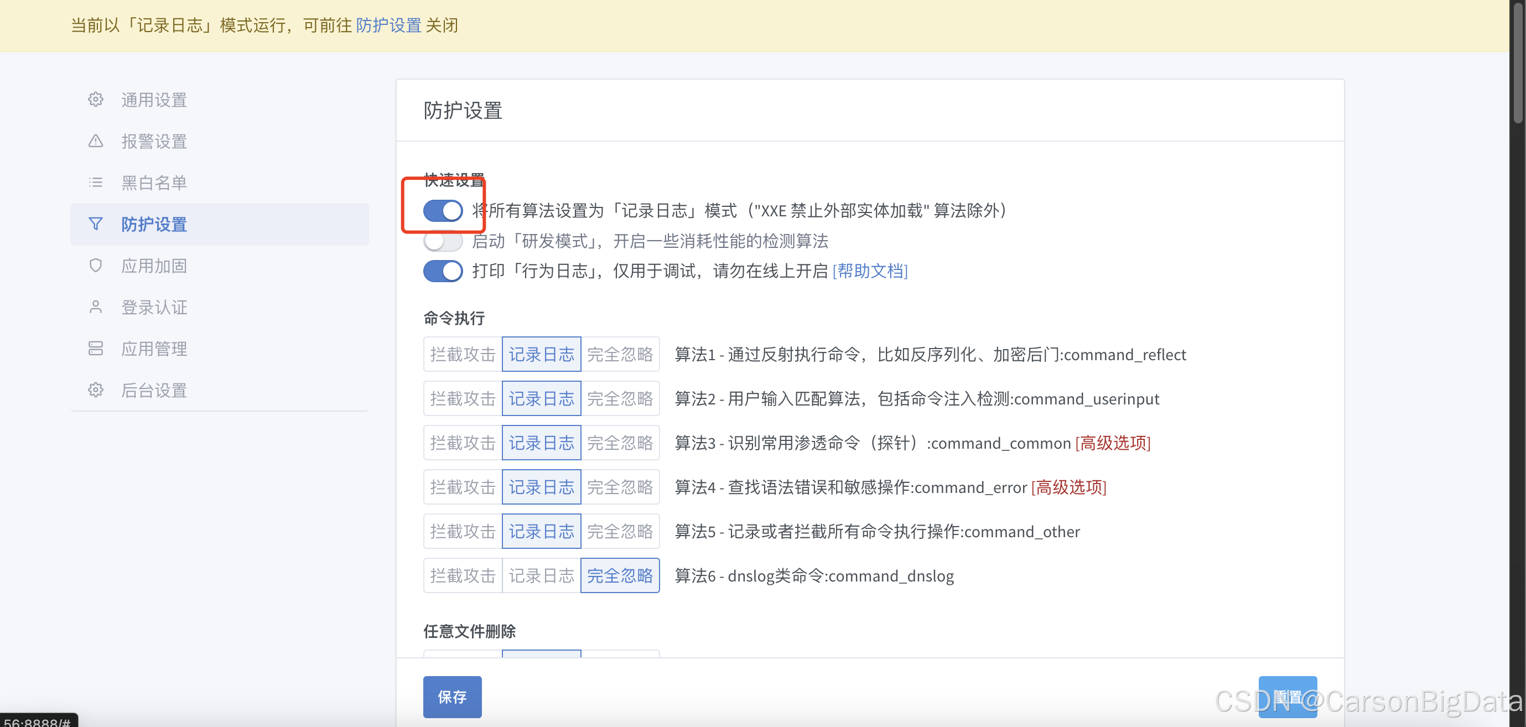Viewport: 1526px width, 727px height.
Task: Choose 记录日志 for 算法6 command_dnslog
Action: coord(541,575)
